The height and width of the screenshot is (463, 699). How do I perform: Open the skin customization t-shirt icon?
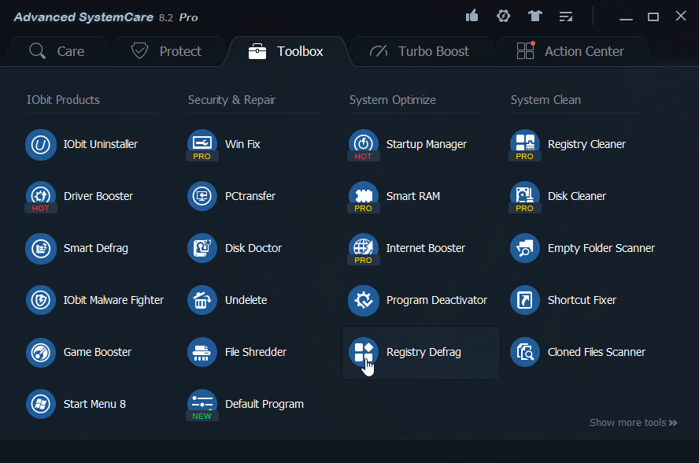pyautogui.click(x=534, y=15)
